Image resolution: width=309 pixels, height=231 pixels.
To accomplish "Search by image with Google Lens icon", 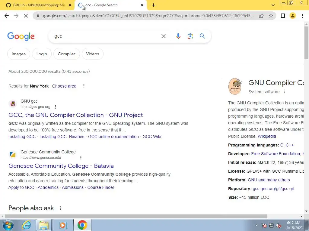I will (x=190, y=36).
